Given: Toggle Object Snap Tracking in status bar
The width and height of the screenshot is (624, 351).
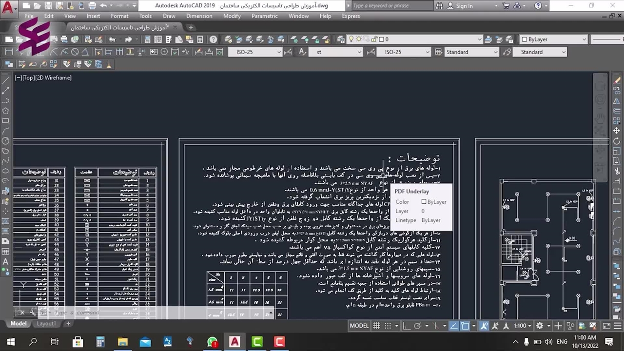Looking at the screenshot, I should (453, 326).
